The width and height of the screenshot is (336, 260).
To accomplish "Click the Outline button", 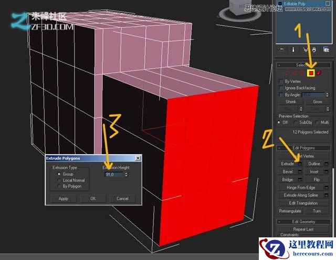I will tap(314, 164).
